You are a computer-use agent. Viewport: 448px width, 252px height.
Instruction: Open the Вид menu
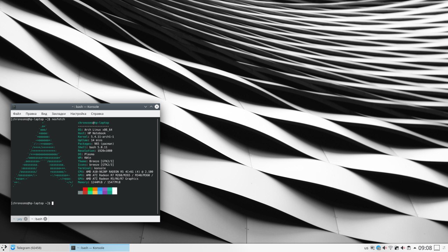(x=44, y=114)
